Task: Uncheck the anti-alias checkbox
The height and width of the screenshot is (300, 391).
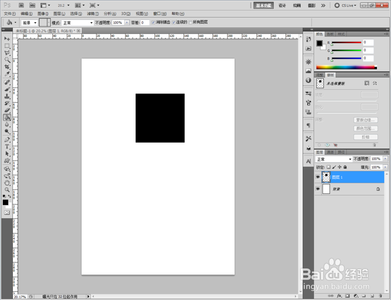Action: 153,22
